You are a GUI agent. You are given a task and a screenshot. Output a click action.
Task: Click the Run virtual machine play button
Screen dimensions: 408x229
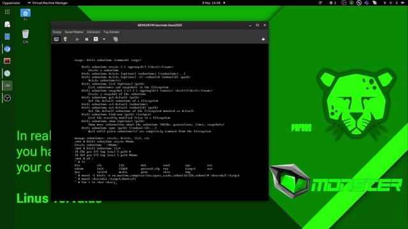(77, 39)
